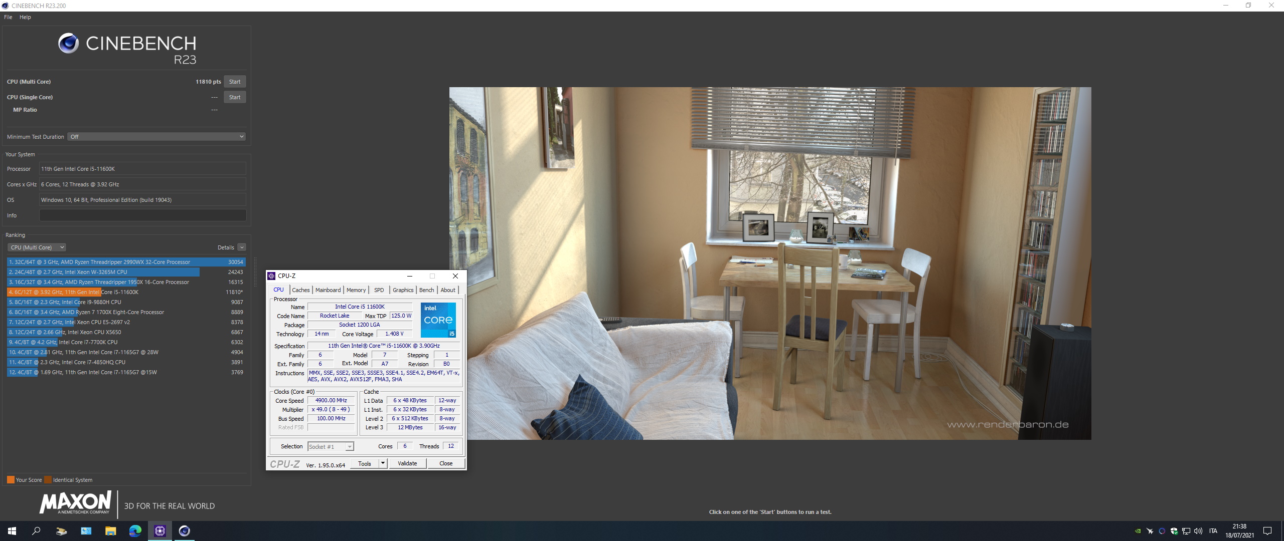Click the Cinebench logo sphere icon
Screen dimensions: 1284x541
[x=68, y=44]
